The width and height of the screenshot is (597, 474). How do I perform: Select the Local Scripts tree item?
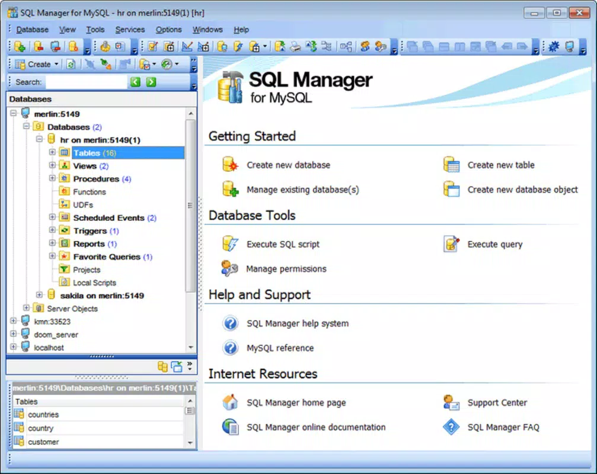click(94, 283)
